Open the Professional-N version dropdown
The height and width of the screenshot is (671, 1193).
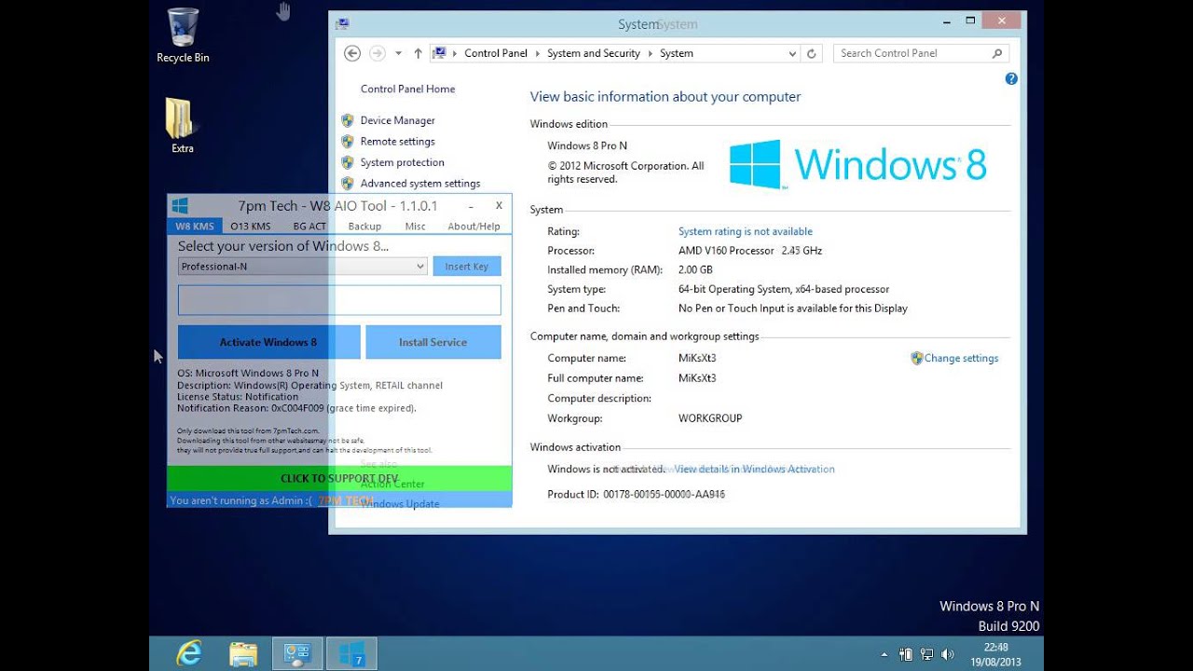tap(303, 267)
